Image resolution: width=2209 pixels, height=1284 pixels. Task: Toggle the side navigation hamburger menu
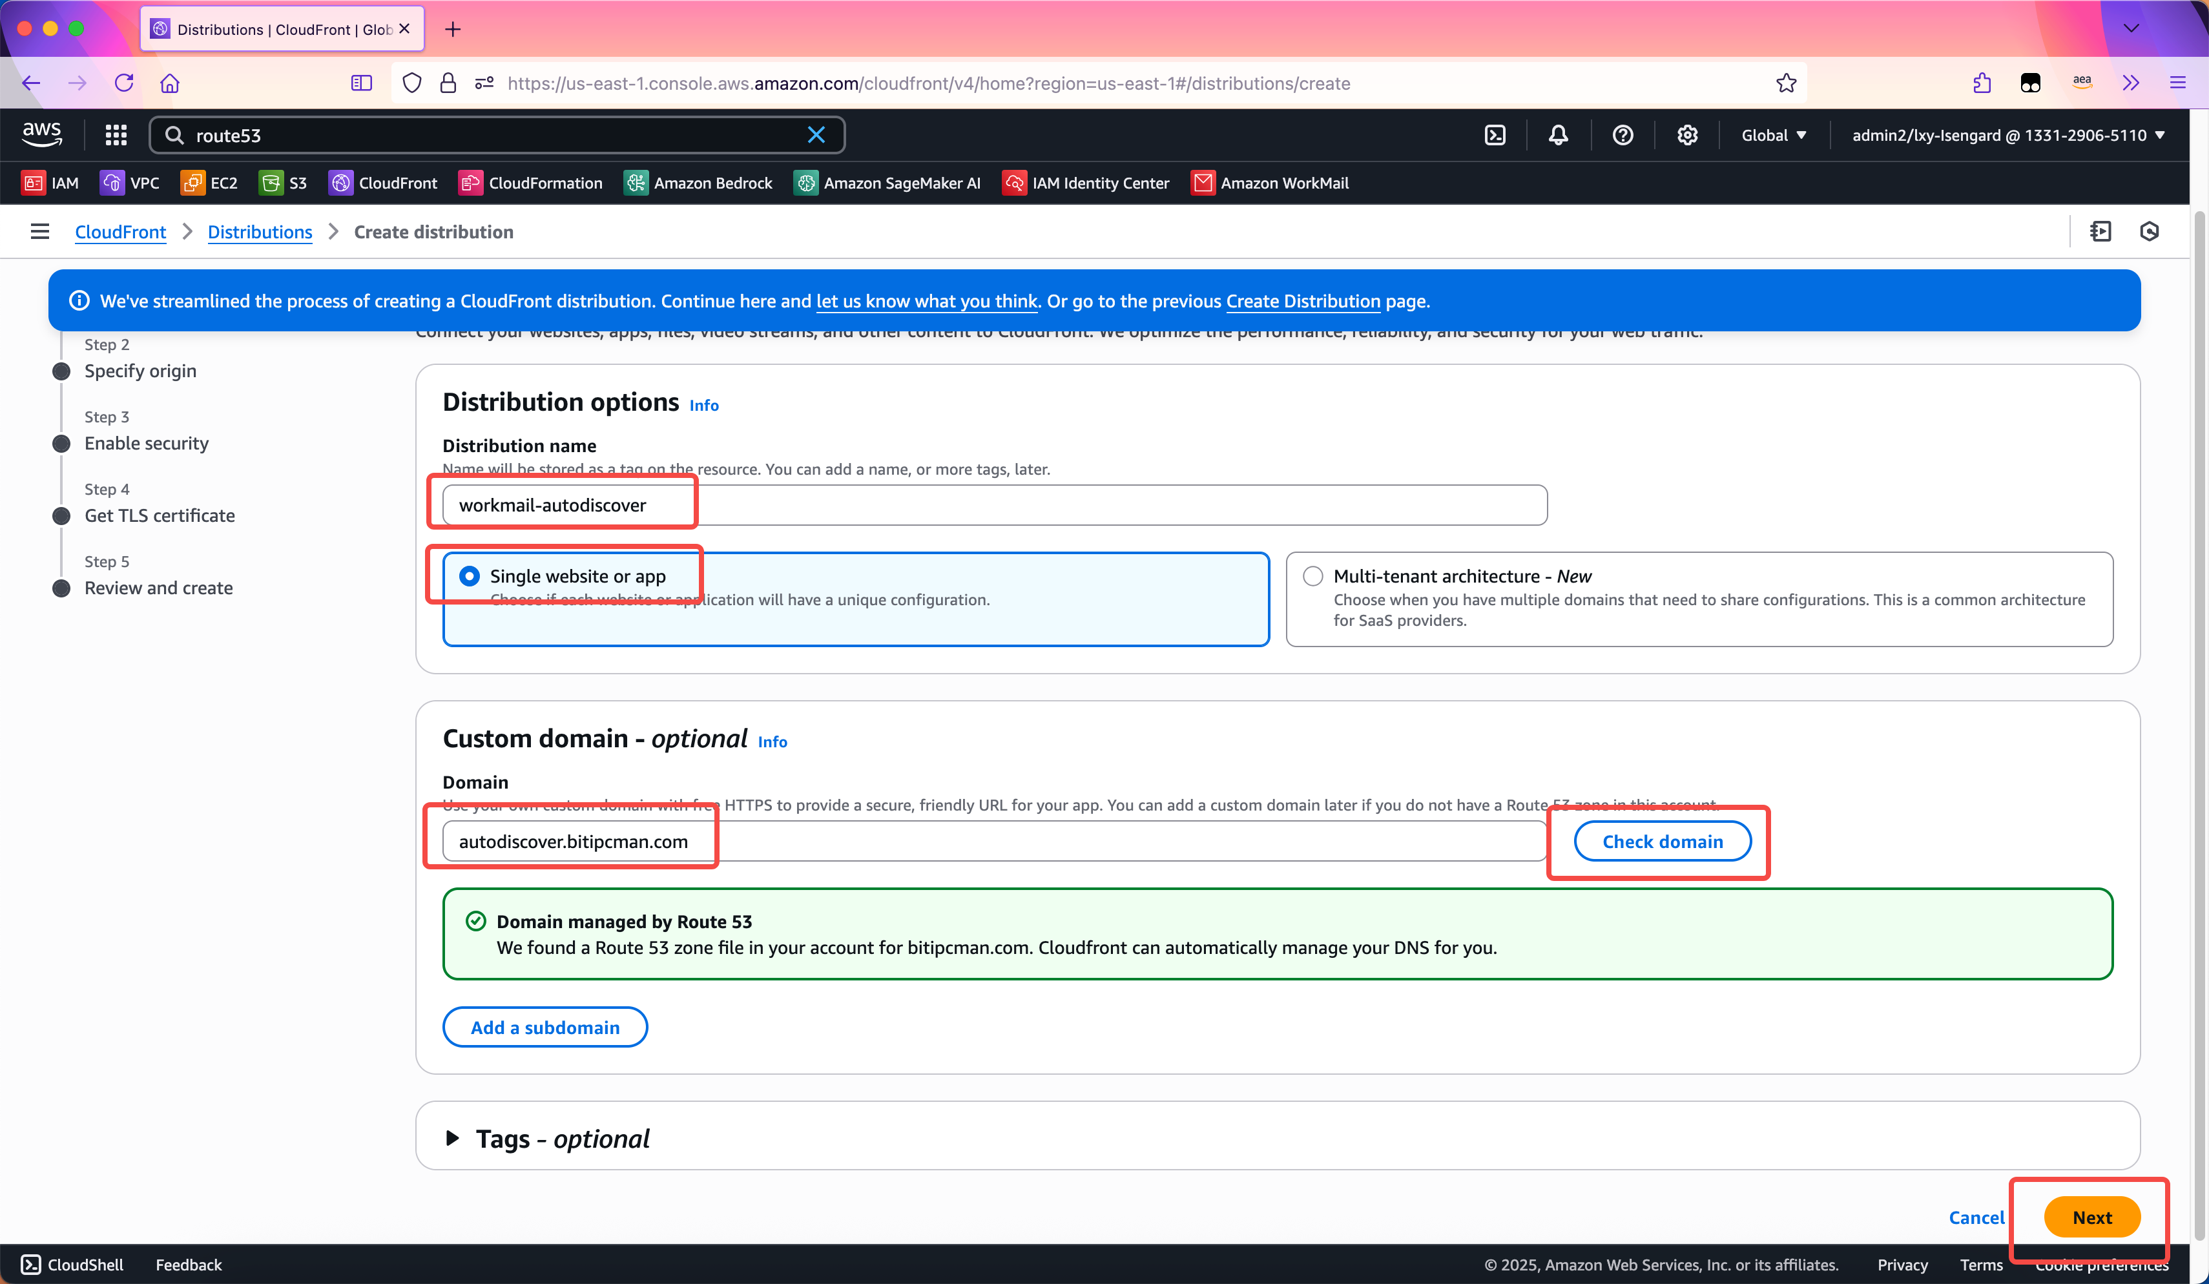point(39,231)
